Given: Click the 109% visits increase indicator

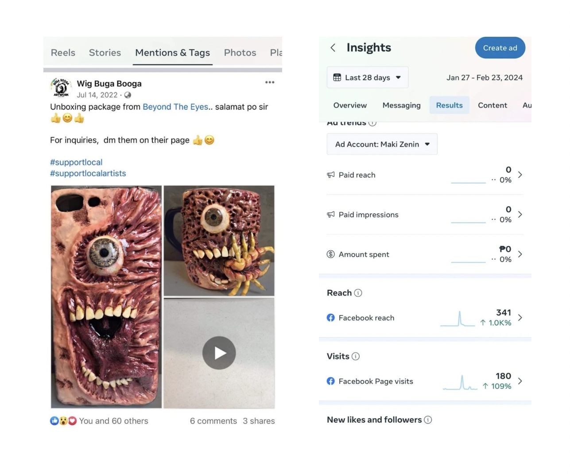Looking at the screenshot, I should coord(497,386).
